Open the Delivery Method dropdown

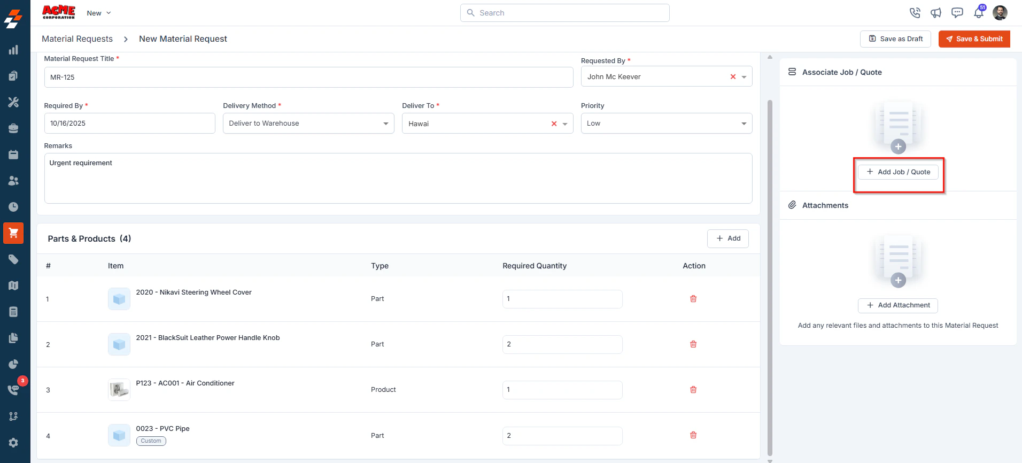[308, 124]
